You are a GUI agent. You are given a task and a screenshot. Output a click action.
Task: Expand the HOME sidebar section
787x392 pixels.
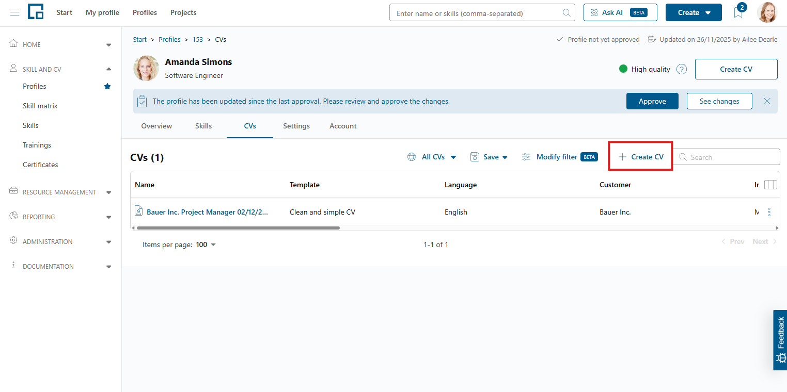[108, 45]
